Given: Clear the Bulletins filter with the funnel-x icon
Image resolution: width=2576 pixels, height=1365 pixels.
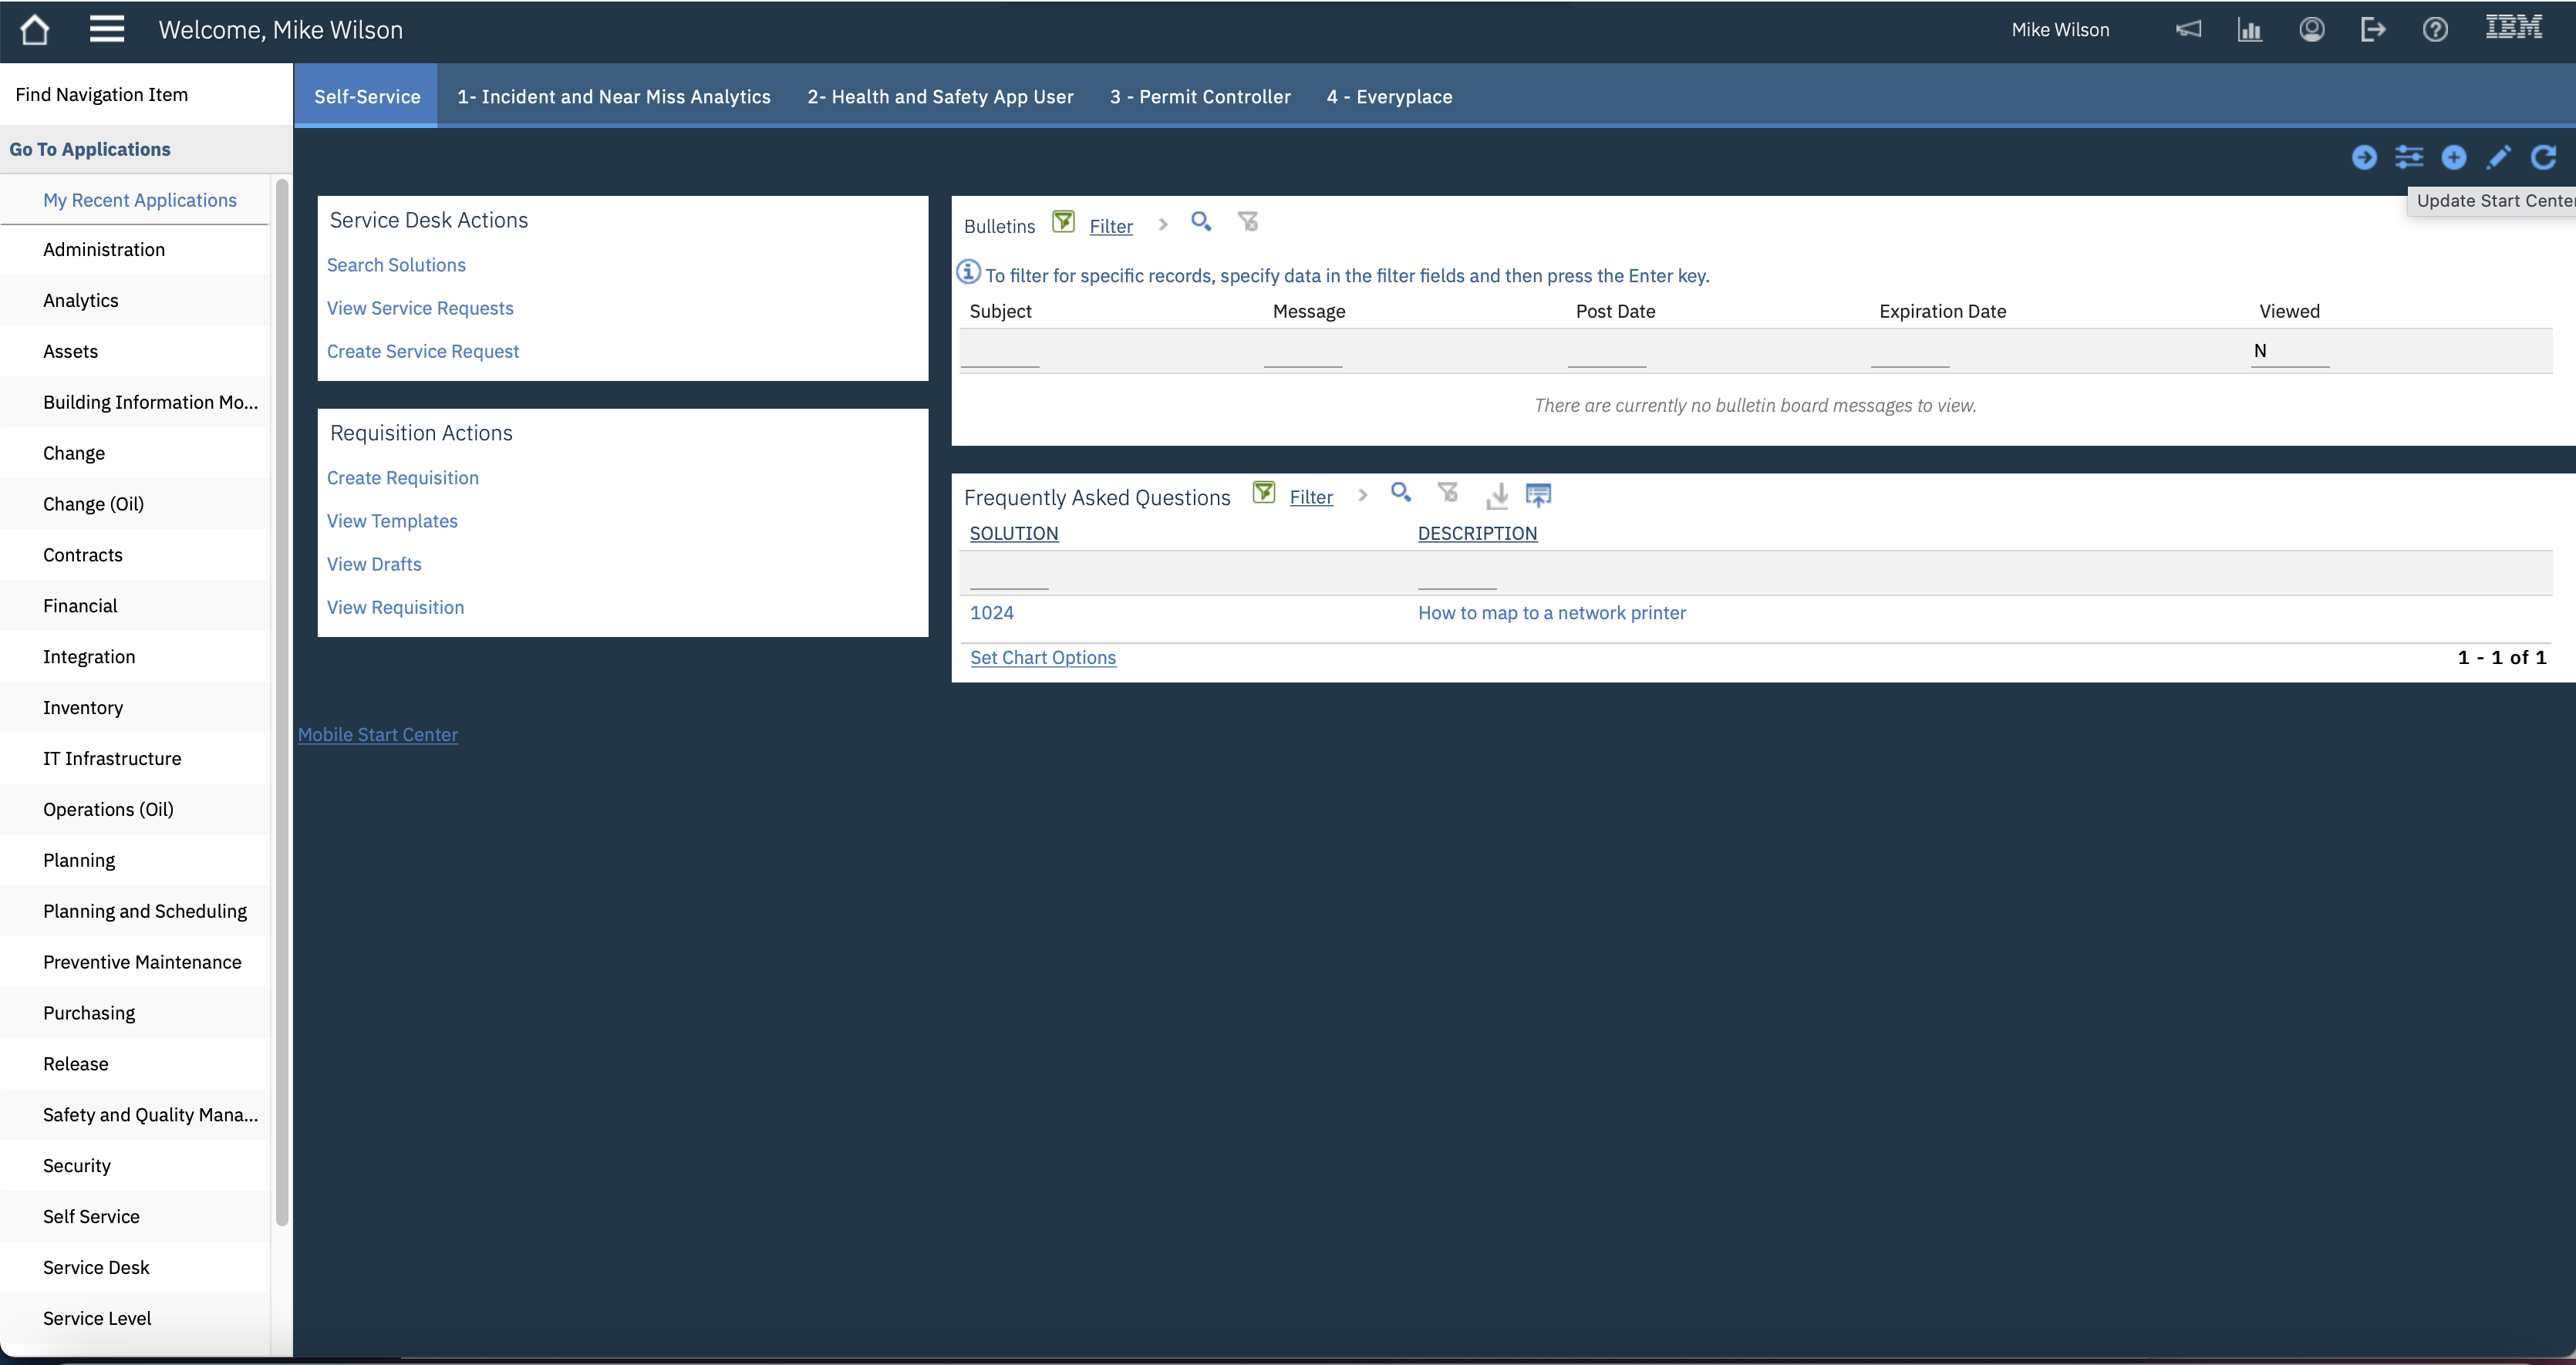Looking at the screenshot, I should point(1247,222).
